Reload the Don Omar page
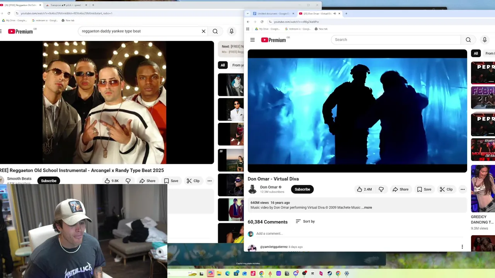Viewport: 495px width, 278px height. click(262, 22)
